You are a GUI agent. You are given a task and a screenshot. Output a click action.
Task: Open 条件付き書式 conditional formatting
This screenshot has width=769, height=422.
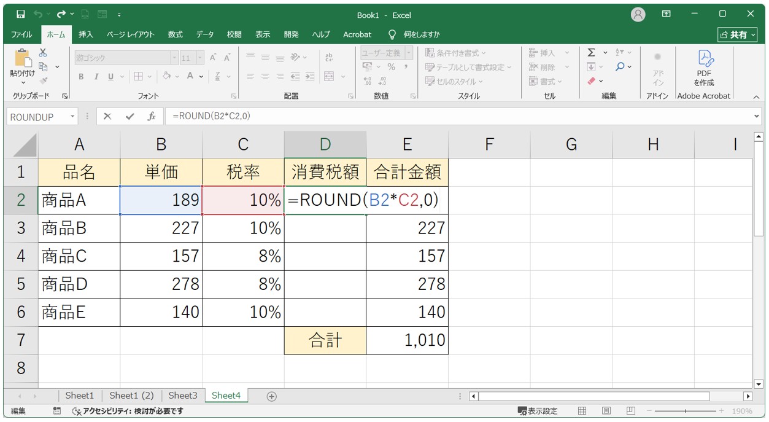(454, 53)
